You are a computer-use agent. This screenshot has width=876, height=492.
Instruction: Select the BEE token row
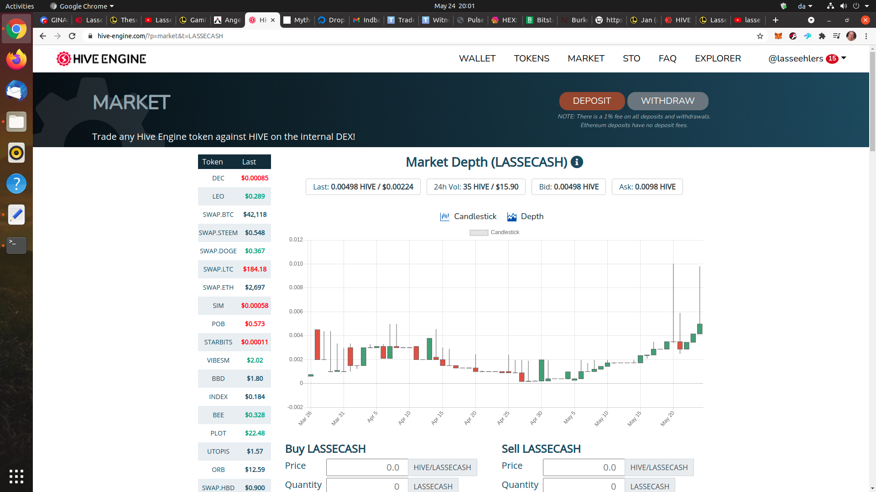(x=234, y=415)
